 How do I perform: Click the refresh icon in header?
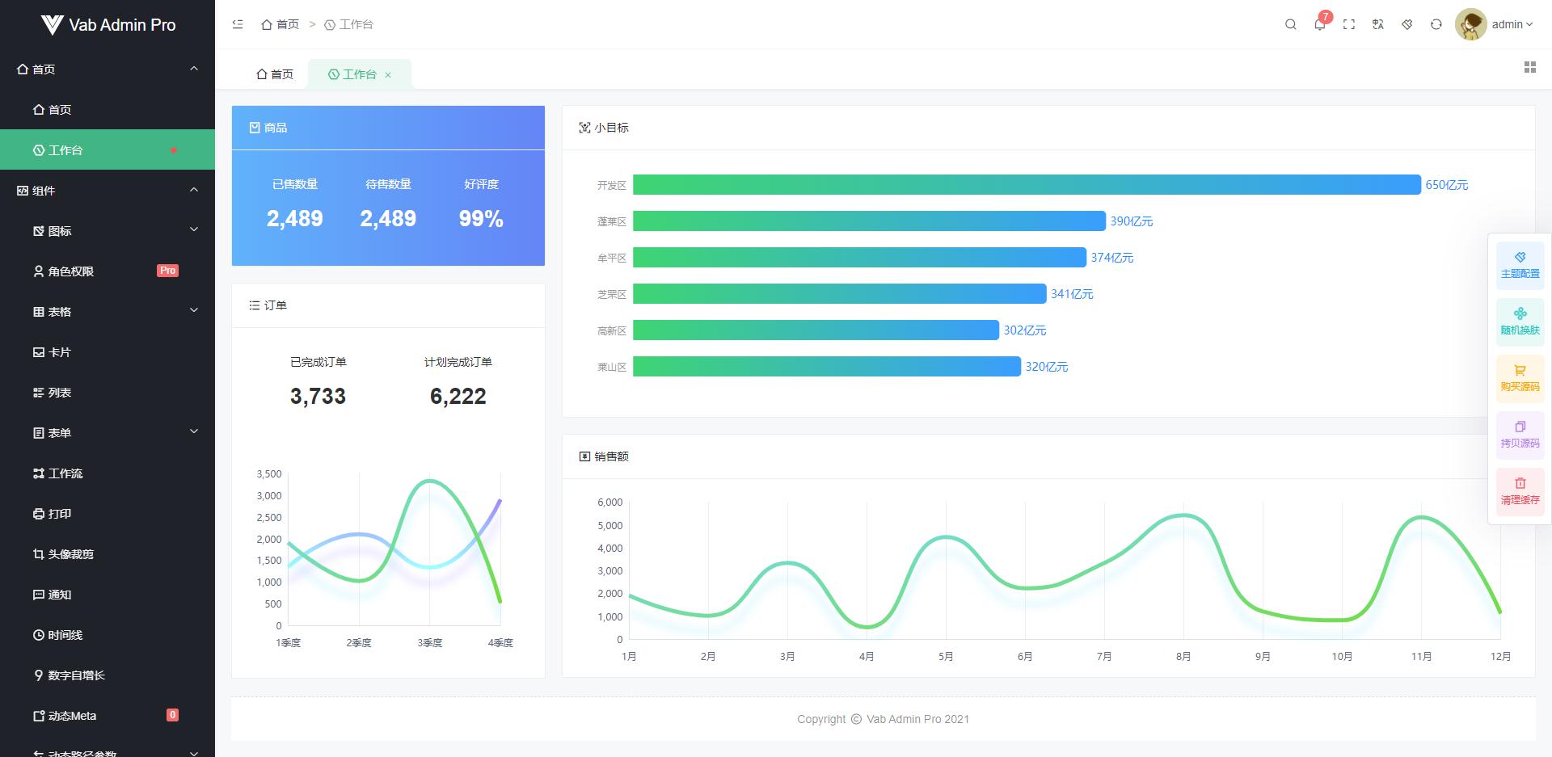click(x=1436, y=24)
